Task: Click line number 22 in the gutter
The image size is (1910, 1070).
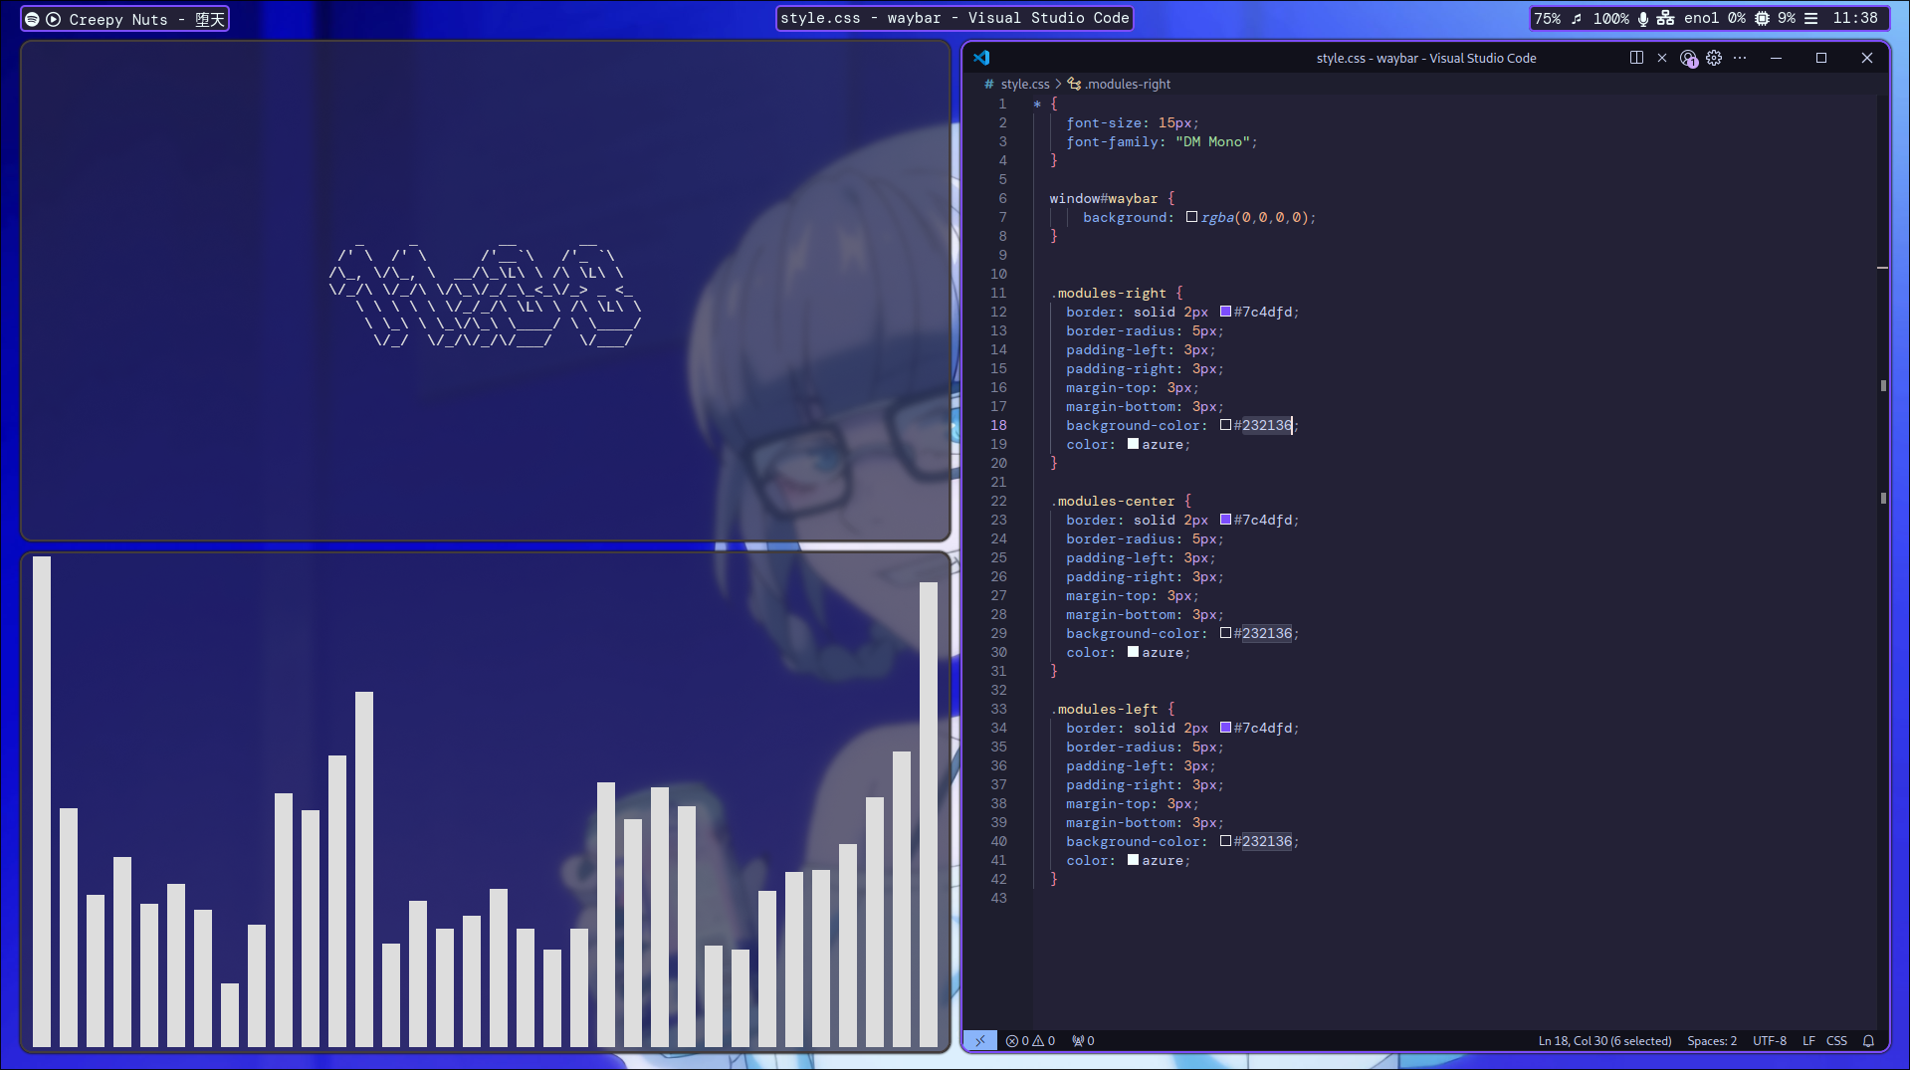Action: click(998, 501)
